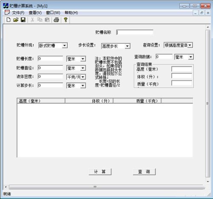Image resolution: width=213 pixels, height=199 pixels.
Task: Click the vertical scrollbar up arrow
Action: (x=208, y=27)
